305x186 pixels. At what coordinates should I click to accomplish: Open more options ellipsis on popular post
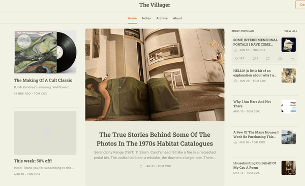[x=292, y=58]
